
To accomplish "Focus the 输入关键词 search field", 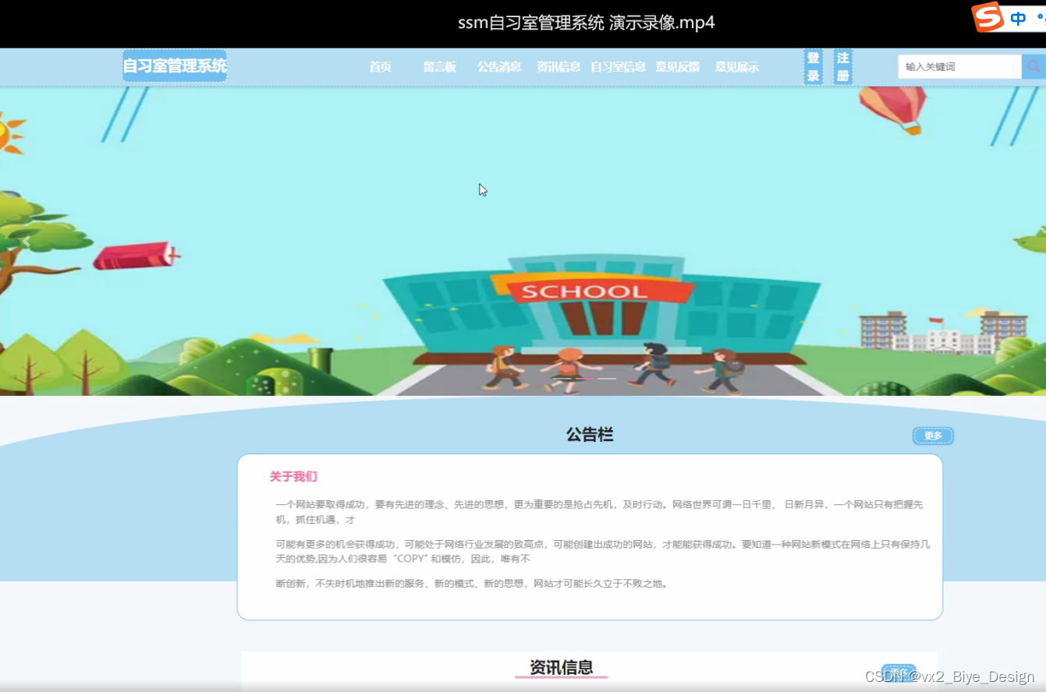I will (959, 67).
